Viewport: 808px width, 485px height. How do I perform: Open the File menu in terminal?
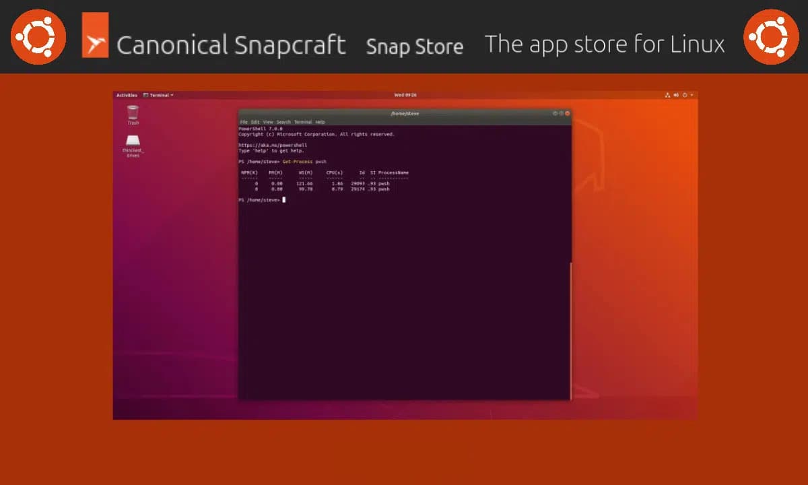[x=244, y=122]
